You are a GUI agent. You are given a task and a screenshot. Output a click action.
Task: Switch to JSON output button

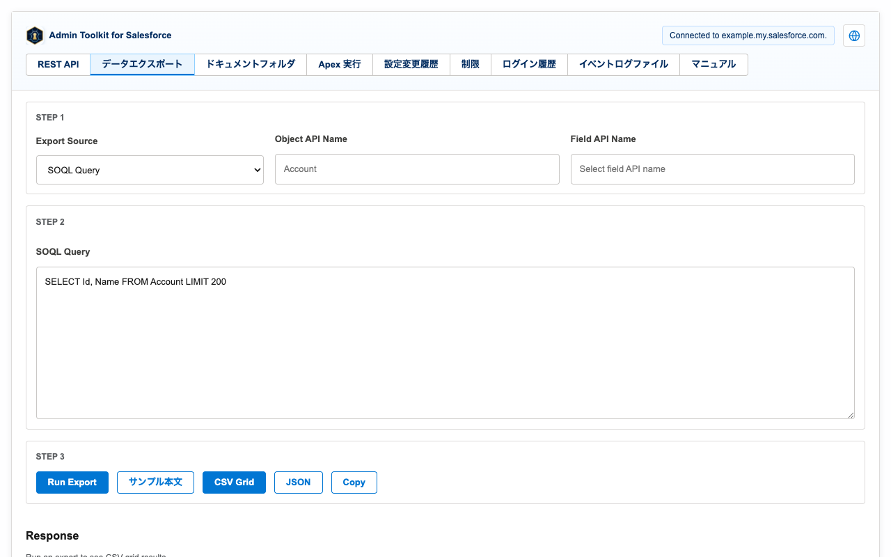(x=299, y=483)
